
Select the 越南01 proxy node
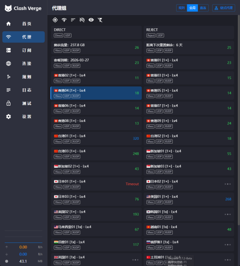[x=189, y=230]
